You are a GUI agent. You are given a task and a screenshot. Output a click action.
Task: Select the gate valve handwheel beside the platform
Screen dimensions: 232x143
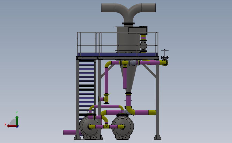[165, 51]
